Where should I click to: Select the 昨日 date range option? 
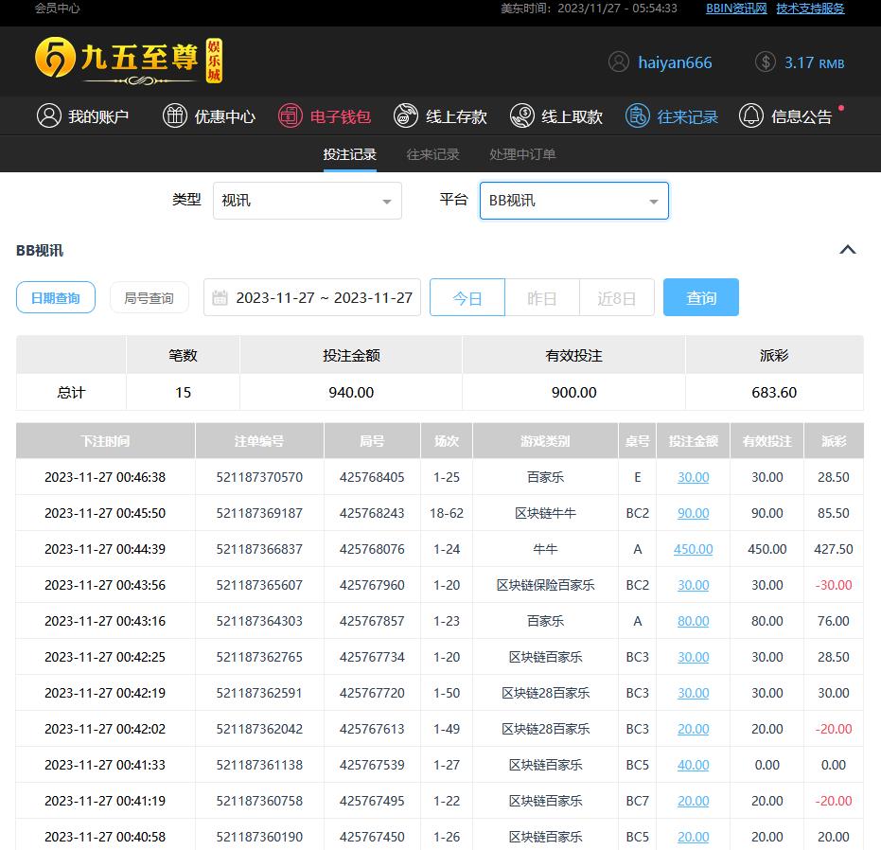(541, 298)
